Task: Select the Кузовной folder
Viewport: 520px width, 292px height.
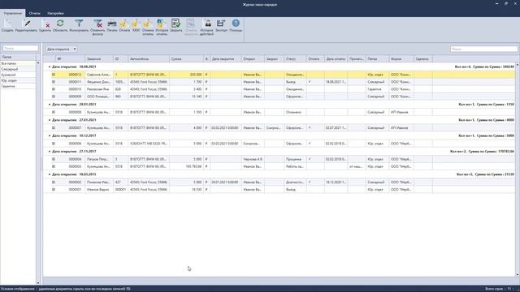Action: tap(18, 75)
